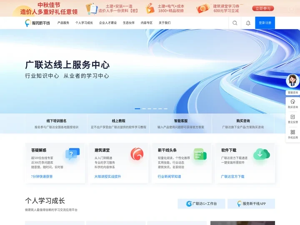
Task: Open the 企业人才建设 menu
Action: pyautogui.click(x=108, y=23)
